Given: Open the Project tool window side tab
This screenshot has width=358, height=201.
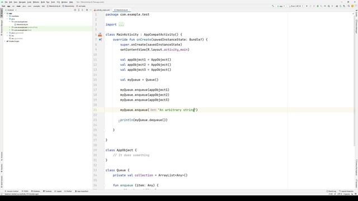Looking at the screenshot, I should pyautogui.click(x=1, y=13).
